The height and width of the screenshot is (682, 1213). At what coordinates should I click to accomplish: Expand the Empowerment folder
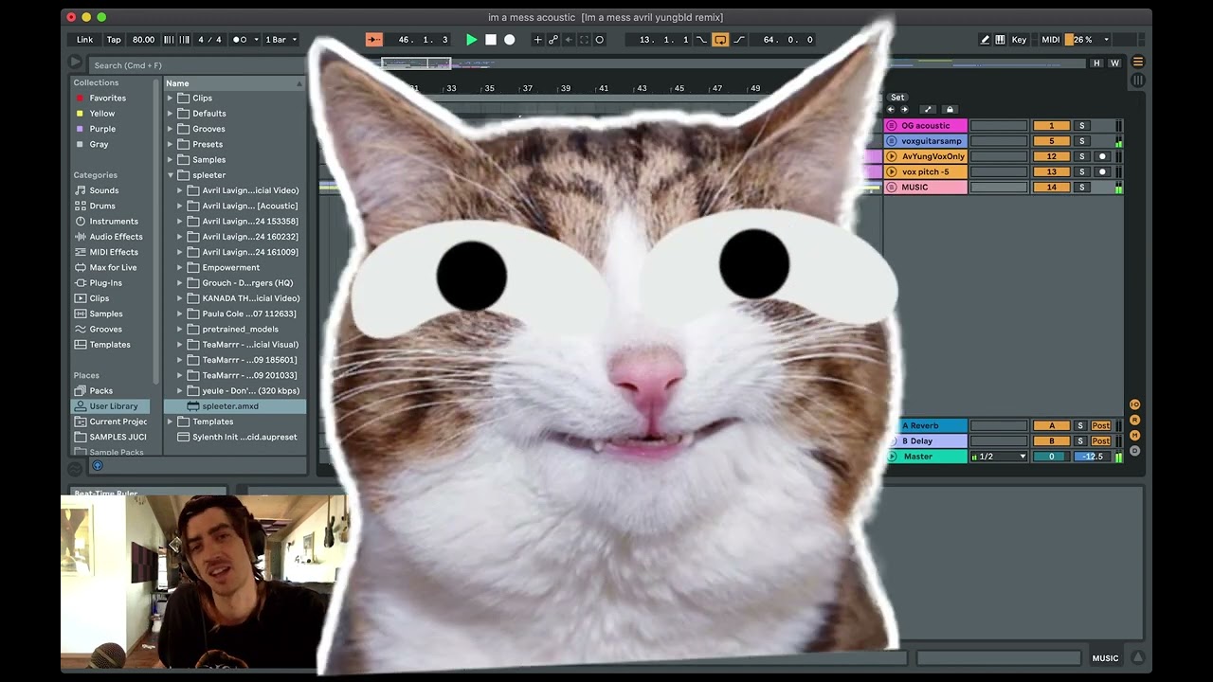[180, 267]
